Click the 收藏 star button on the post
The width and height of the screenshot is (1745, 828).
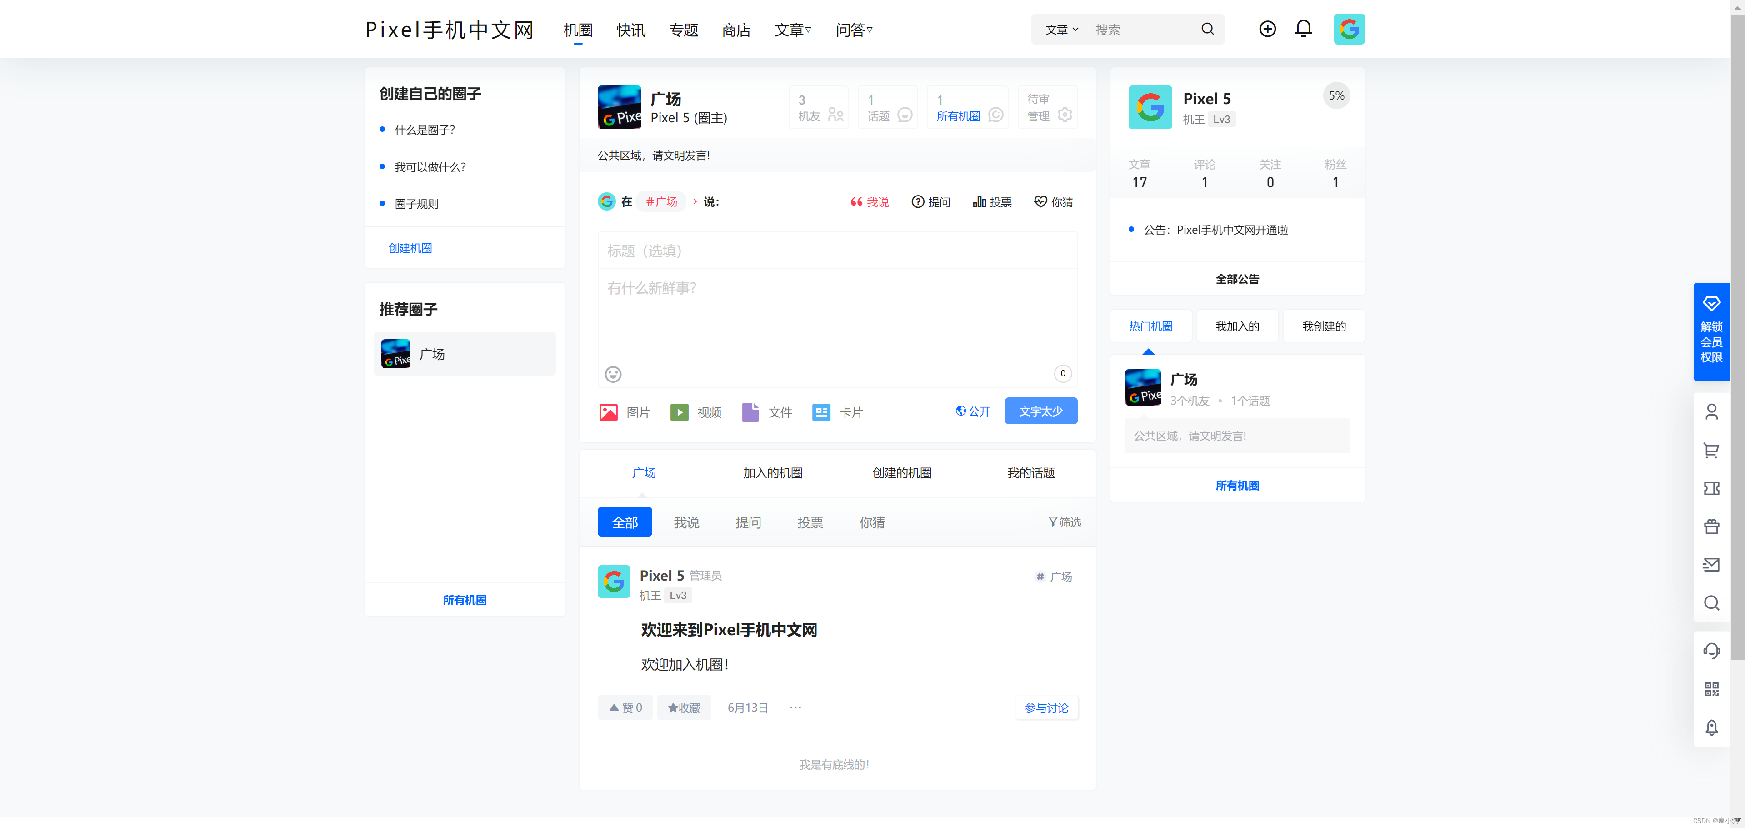(x=684, y=708)
